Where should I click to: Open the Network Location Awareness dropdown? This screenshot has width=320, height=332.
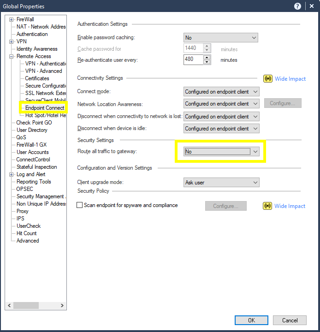[x=221, y=104]
